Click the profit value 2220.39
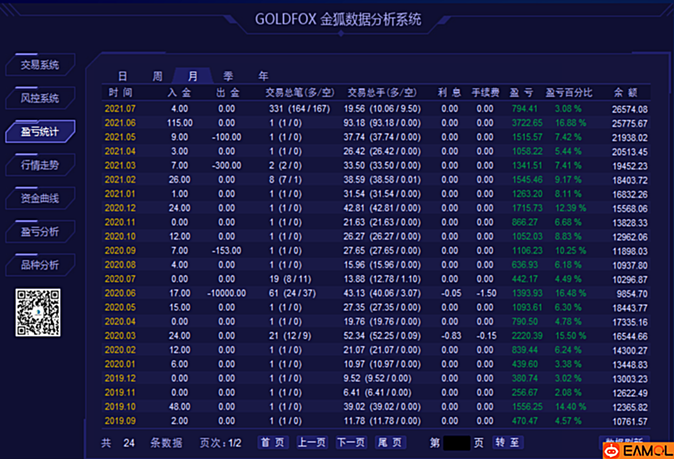The height and width of the screenshot is (459, 674). [527, 336]
